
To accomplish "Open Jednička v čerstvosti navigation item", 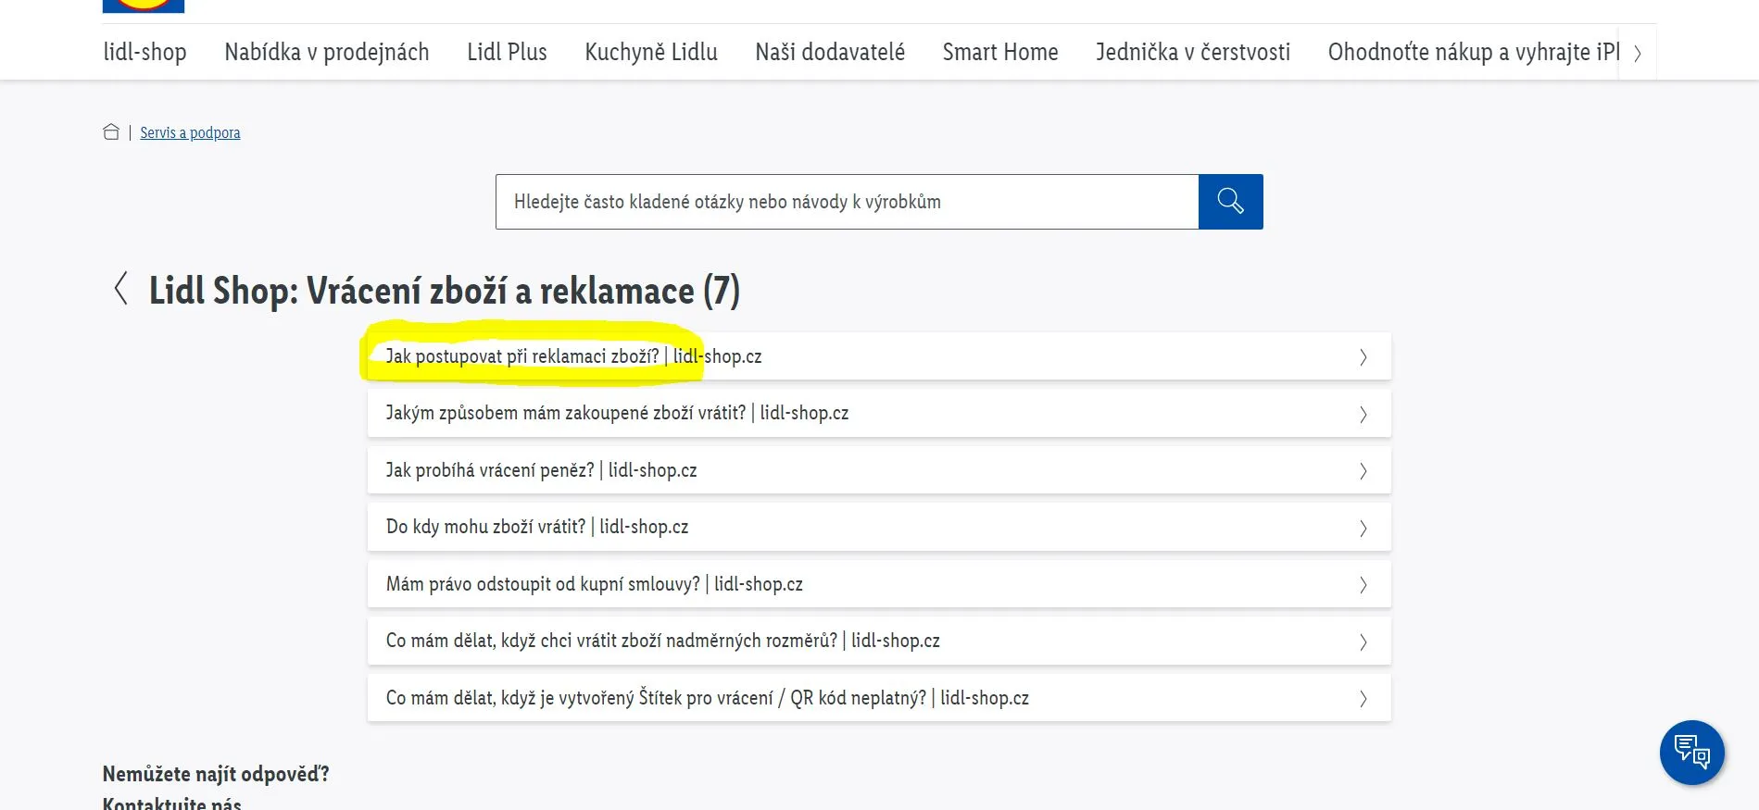I will (x=1193, y=52).
